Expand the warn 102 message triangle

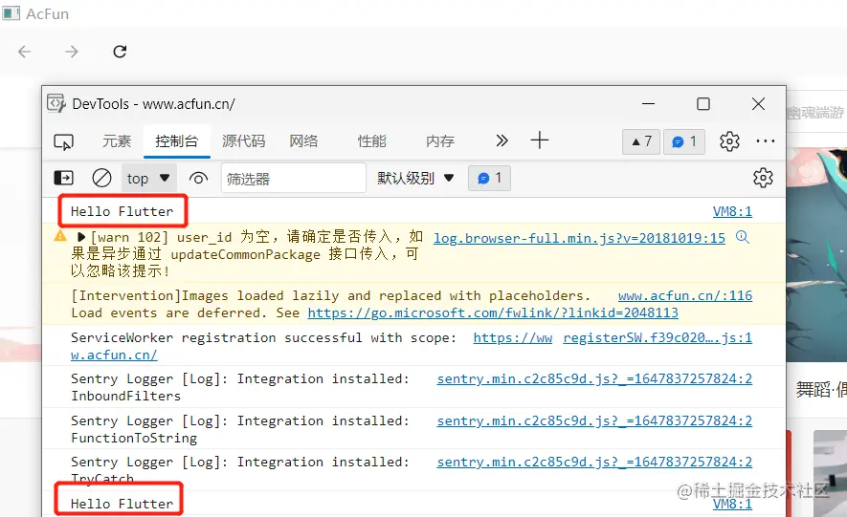click(x=81, y=237)
